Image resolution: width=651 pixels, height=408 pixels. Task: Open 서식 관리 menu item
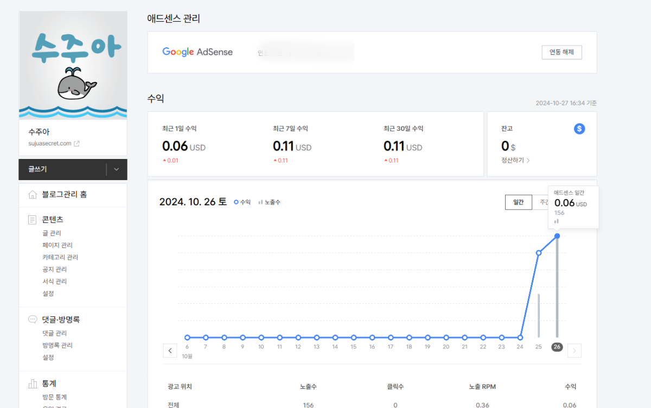pos(54,281)
